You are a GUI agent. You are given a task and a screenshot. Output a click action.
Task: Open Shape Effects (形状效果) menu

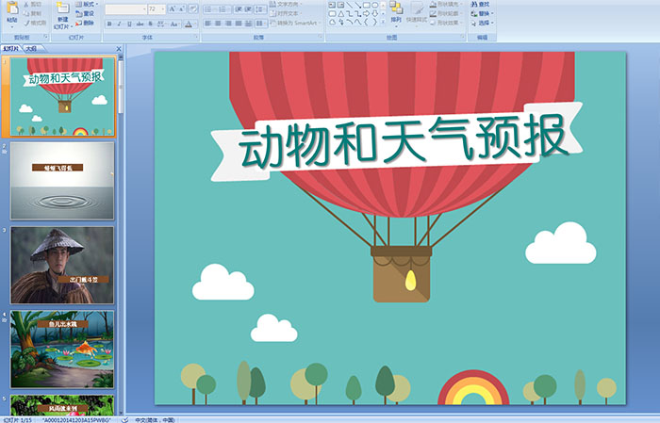tap(446, 23)
